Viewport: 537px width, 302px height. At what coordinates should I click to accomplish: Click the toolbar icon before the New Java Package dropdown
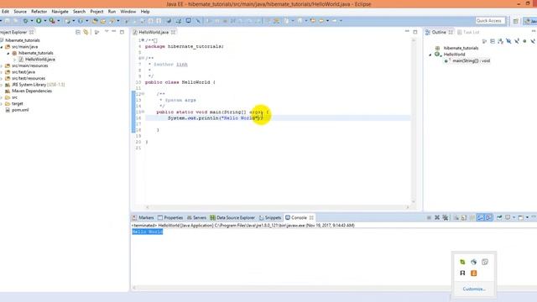point(67,21)
